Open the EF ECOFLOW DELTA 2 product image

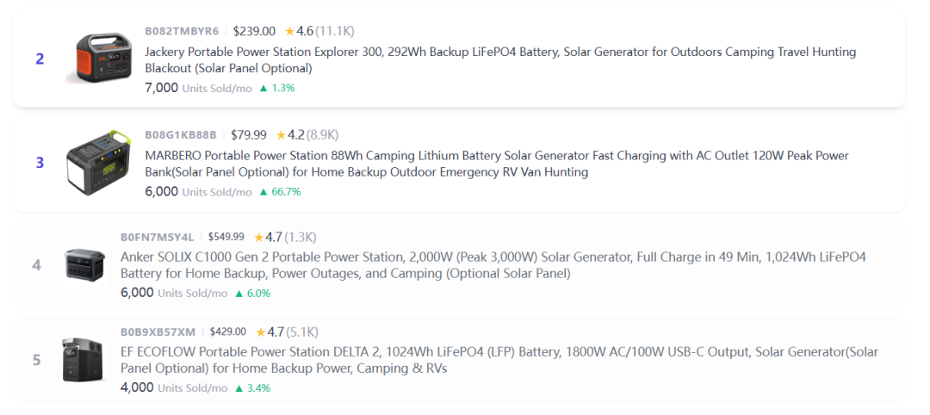tap(84, 359)
